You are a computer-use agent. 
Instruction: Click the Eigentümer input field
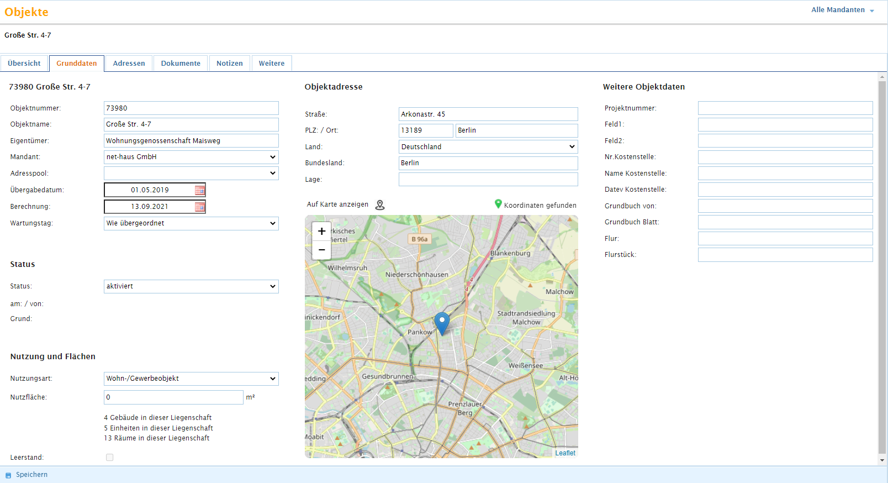(x=191, y=141)
